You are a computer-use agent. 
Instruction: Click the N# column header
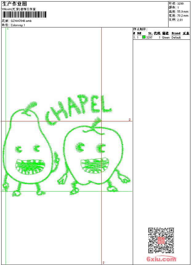[x=139, y=33]
